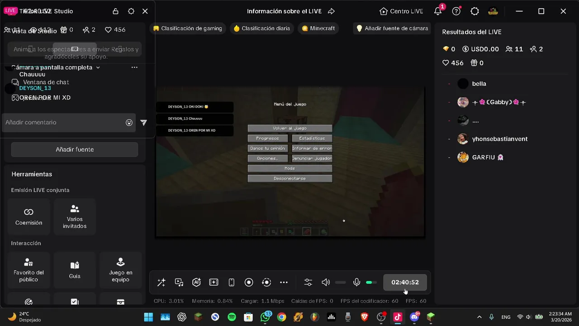Open WhatsApp from taskbar
The image size is (579, 326).
(x=265, y=317)
